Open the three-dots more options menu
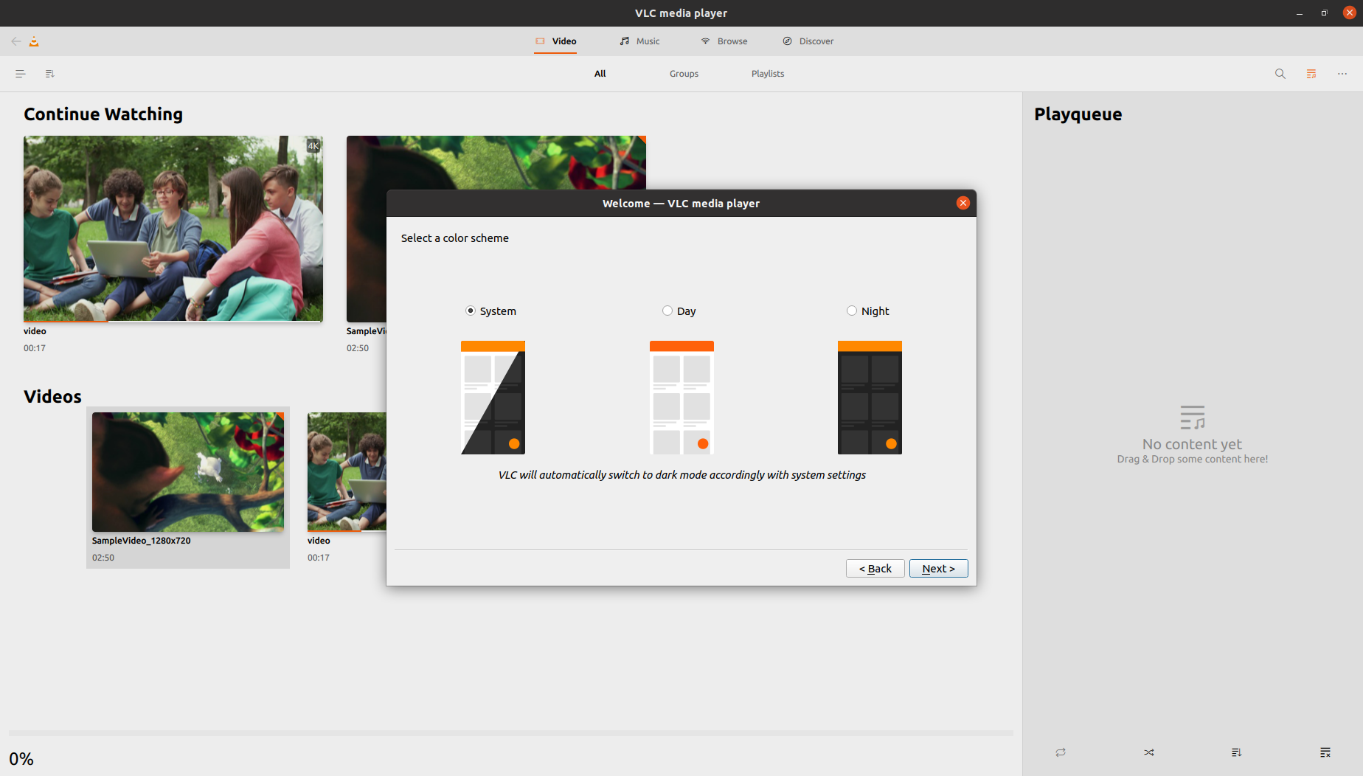Image resolution: width=1363 pixels, height=776 pixels. [1342, 74]
